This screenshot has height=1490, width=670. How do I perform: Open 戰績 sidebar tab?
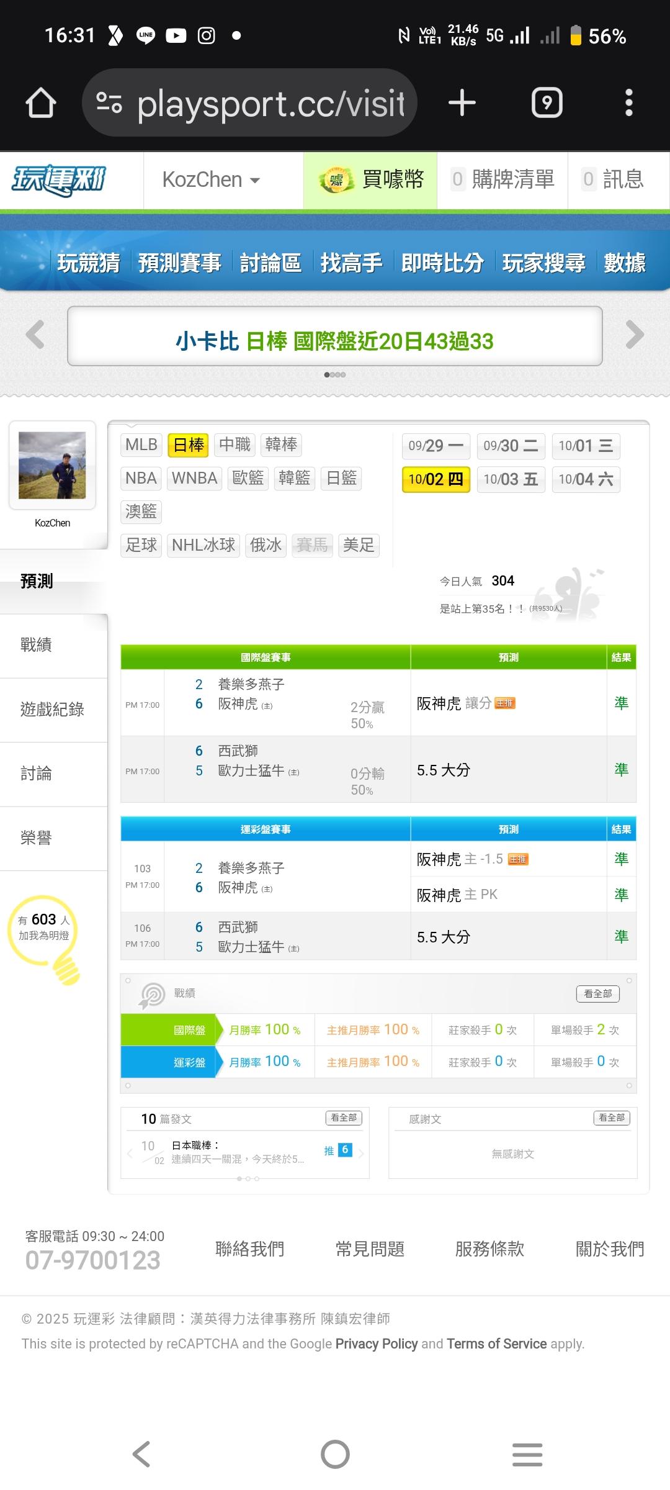(54, 646)
